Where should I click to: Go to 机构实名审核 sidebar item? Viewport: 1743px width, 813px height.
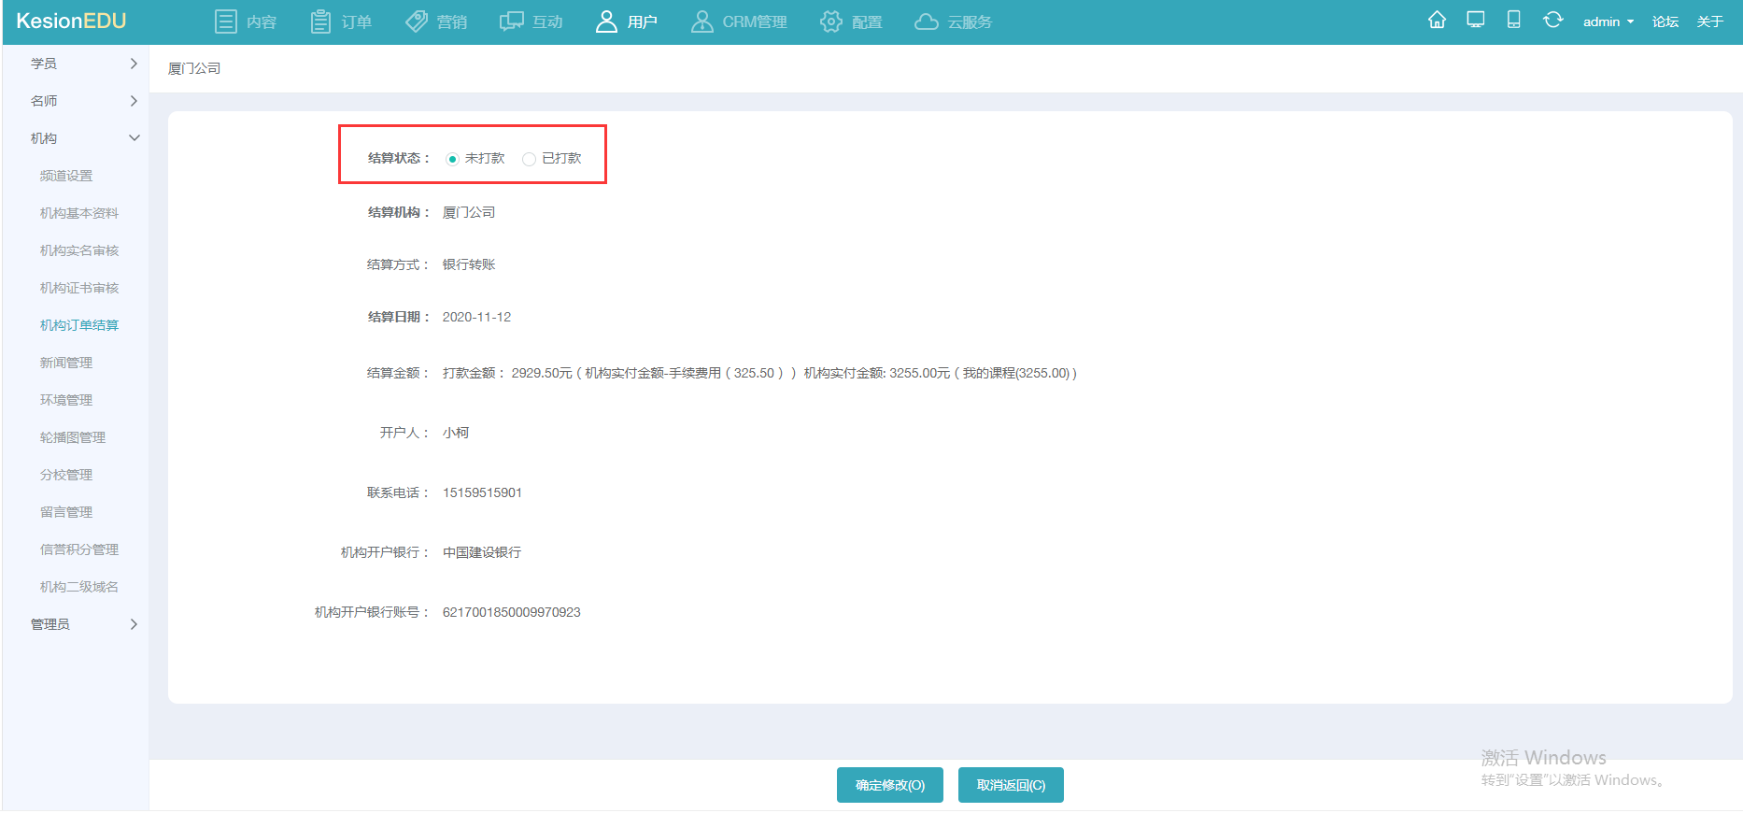click(x=79, y=250)
